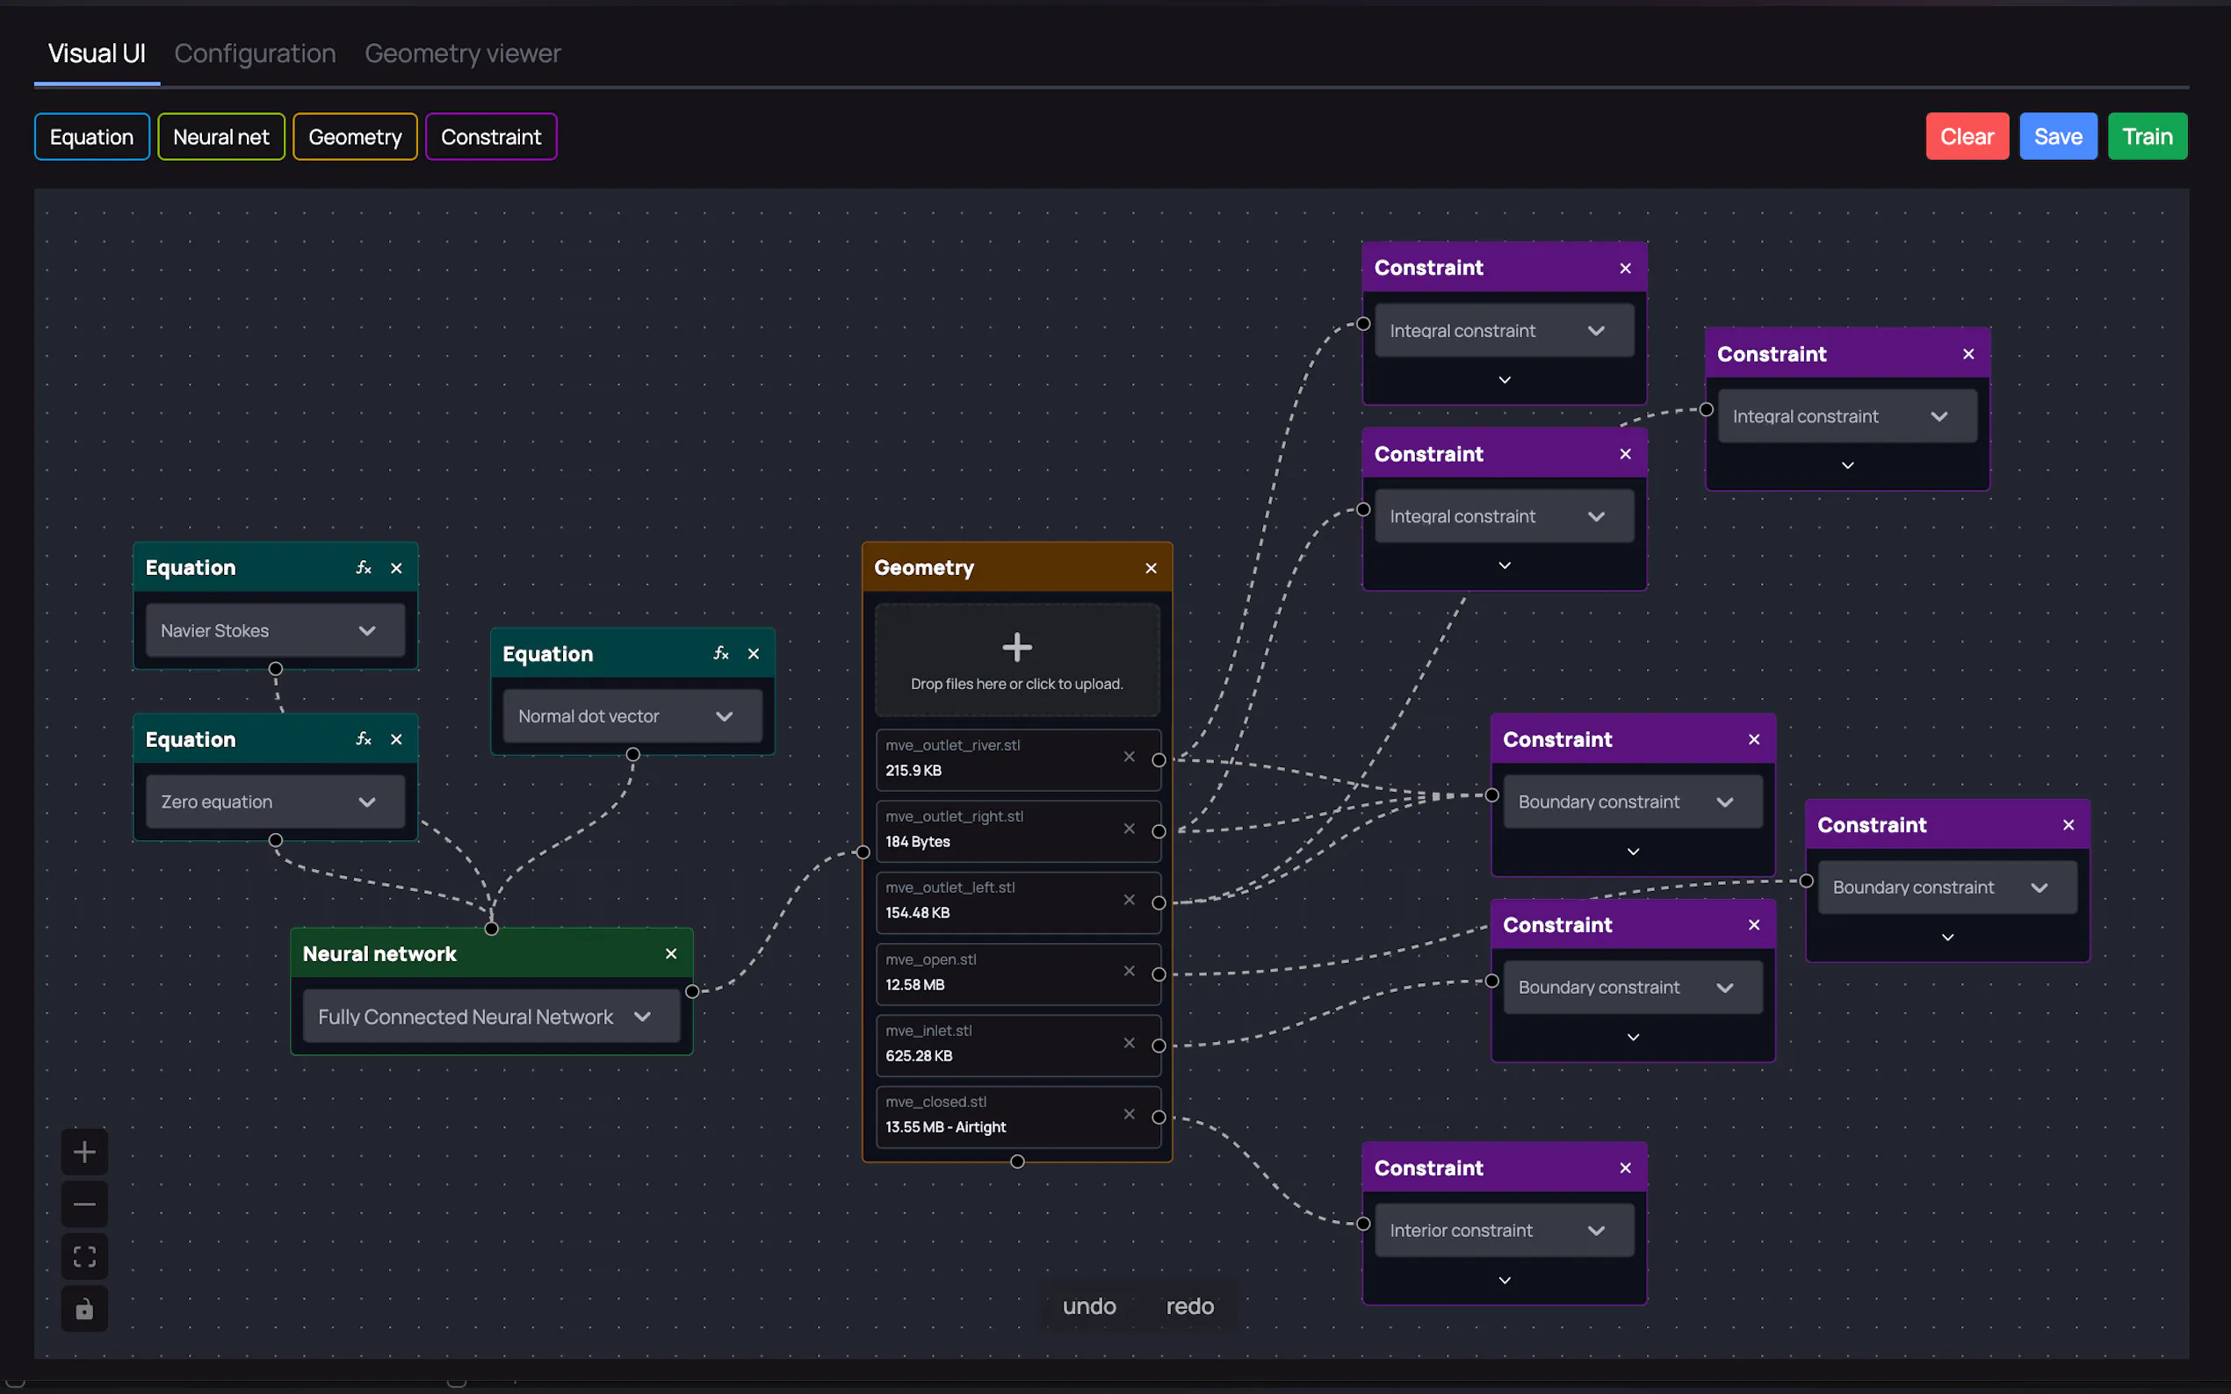Switch to the Configuration tab
This screenshot has height=1394, width=2231.
[255, 54]
